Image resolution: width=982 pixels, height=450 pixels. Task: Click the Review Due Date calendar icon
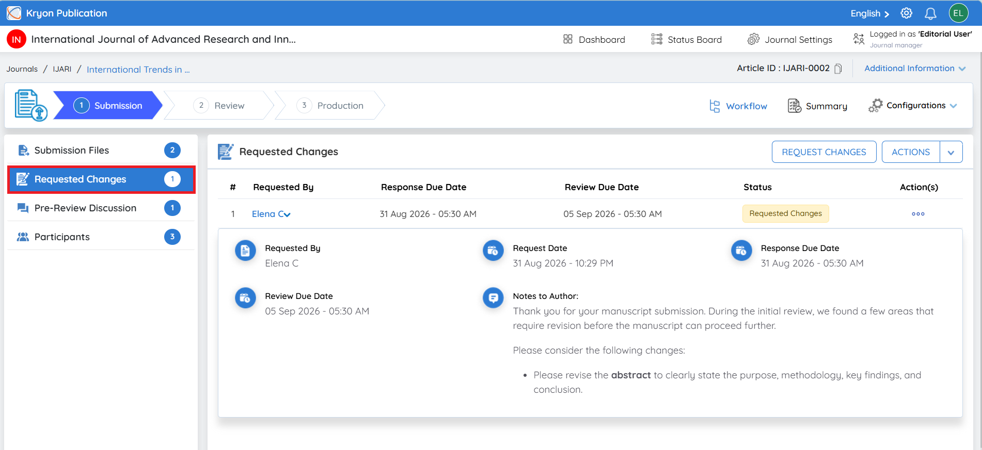pos(245,298)
